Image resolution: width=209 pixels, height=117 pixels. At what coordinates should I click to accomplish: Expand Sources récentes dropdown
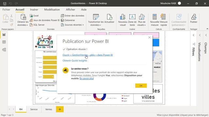pyautogui.click(x=72, y=25)
